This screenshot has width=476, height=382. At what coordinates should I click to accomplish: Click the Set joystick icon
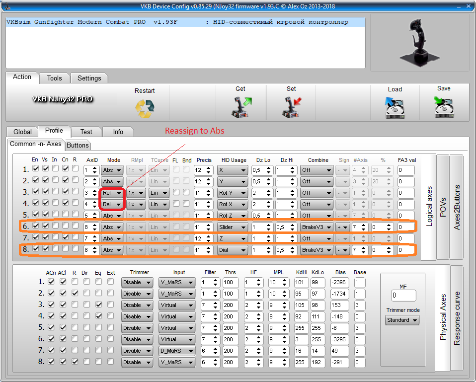coord(291,107)
